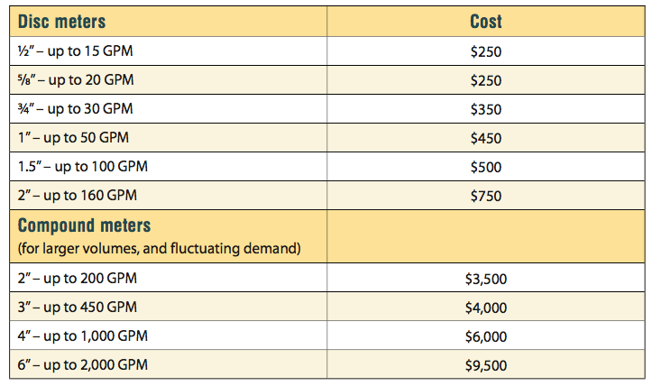Screen dimensions: 652x386
Task: Click the ½" – up to 15 GPM row label
Action: click(69, 51)
